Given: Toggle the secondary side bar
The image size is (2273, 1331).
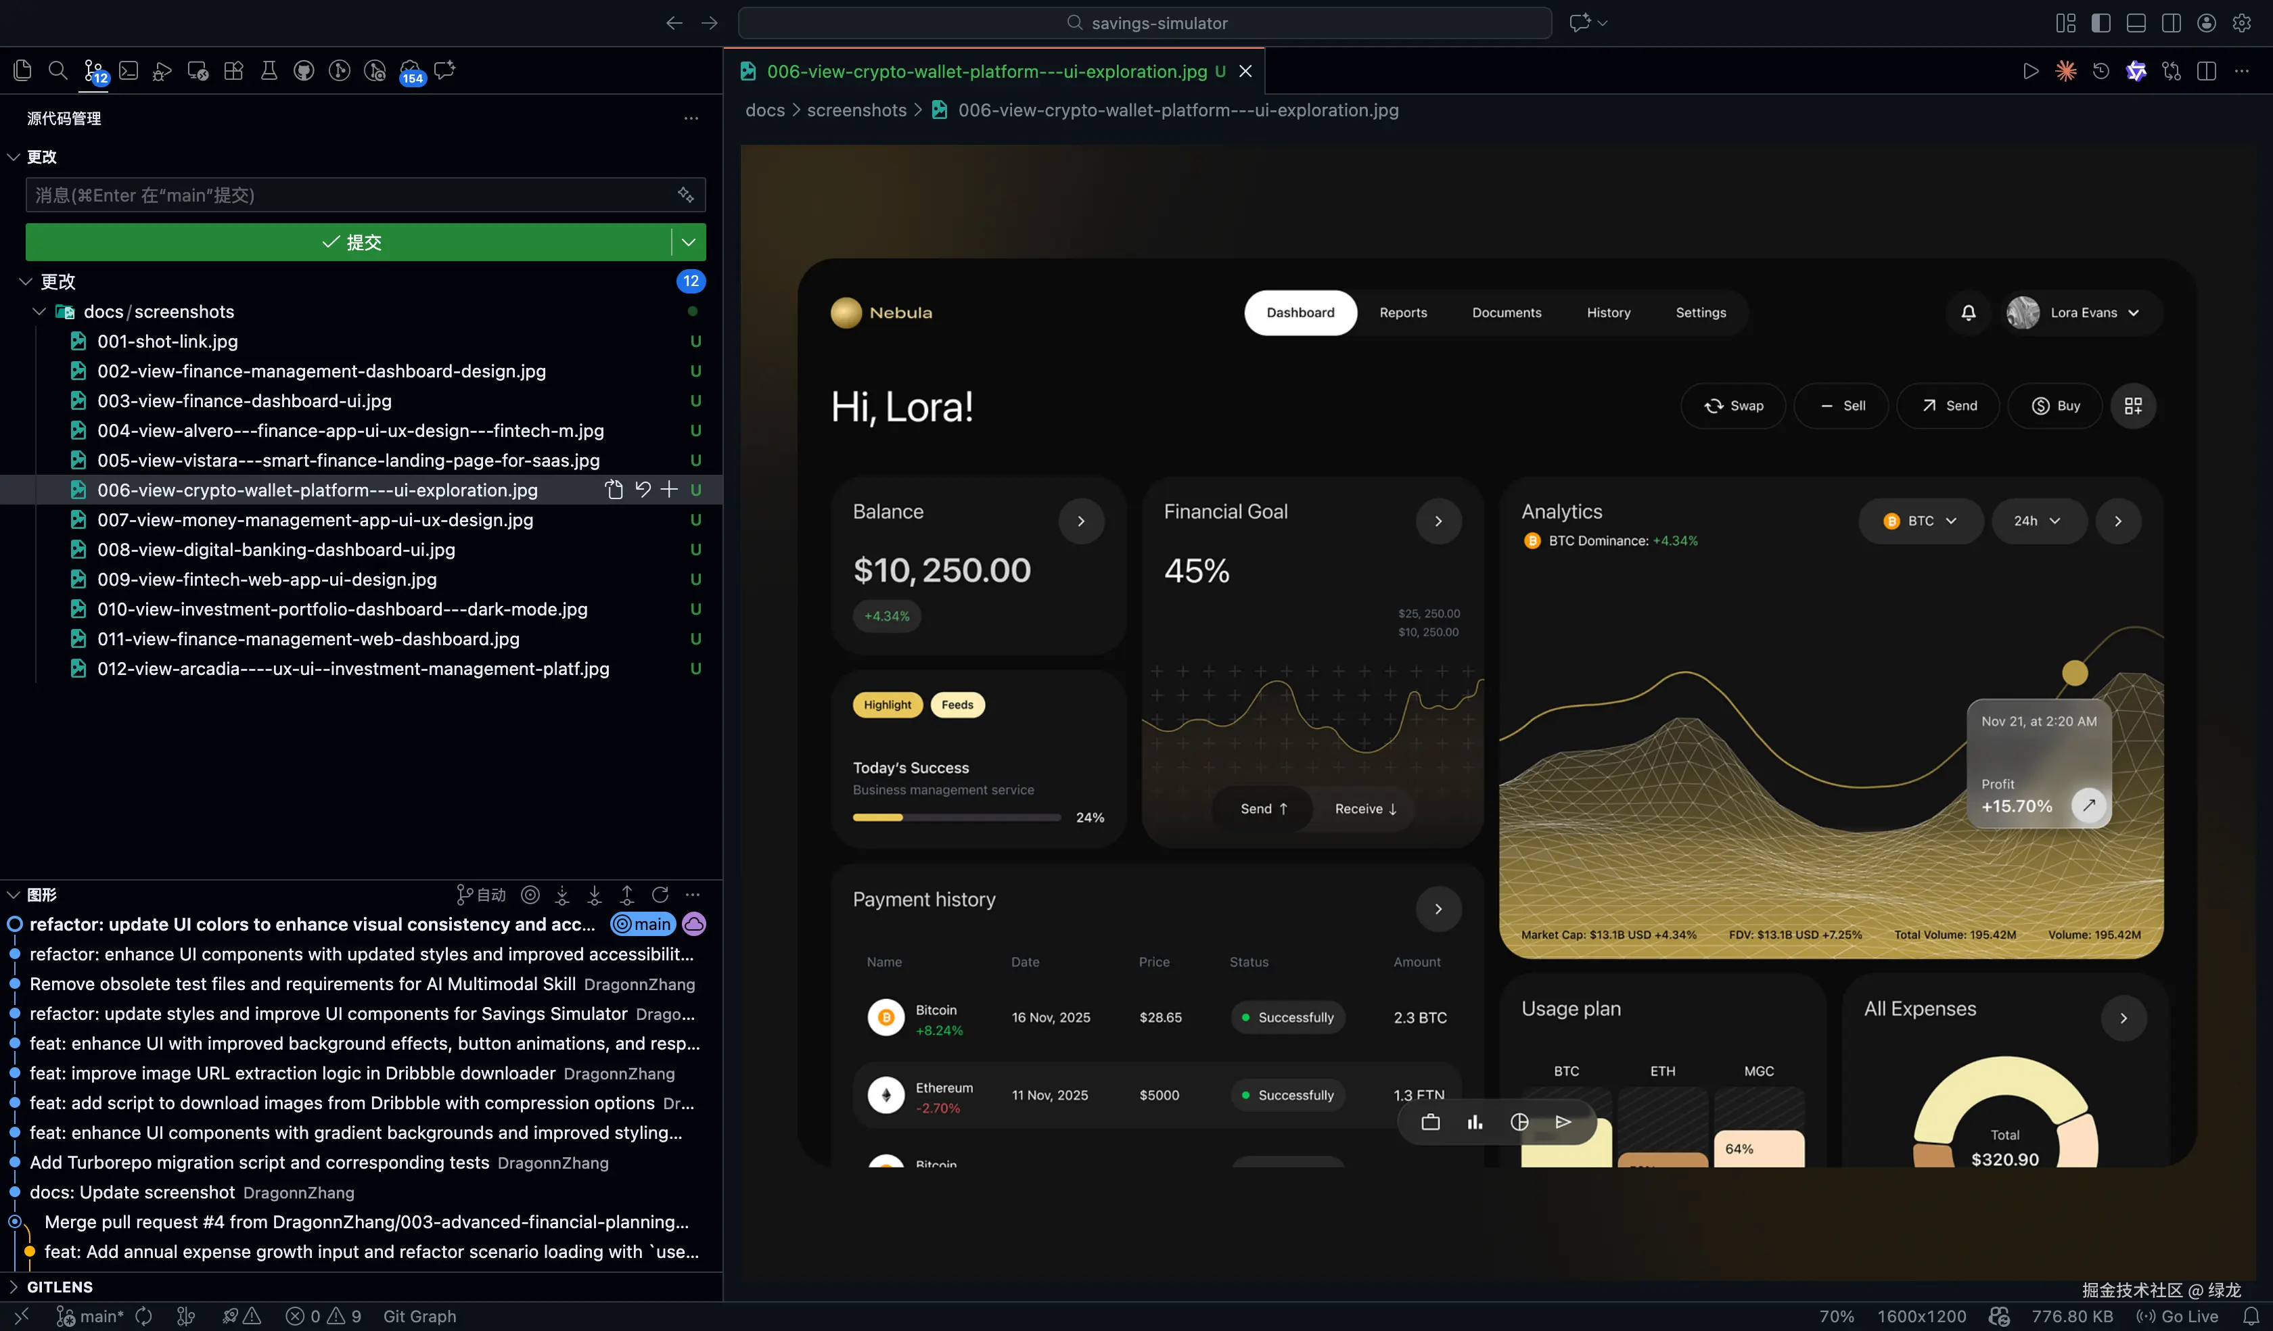Looking at the screenshot, I should point(2171,22).
